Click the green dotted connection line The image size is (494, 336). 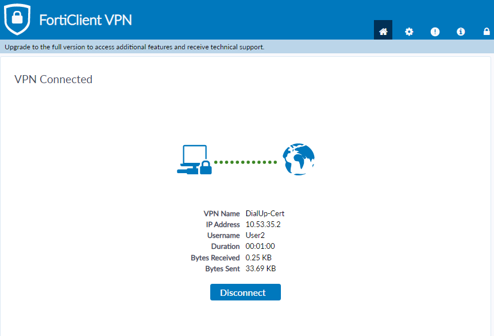click(246, 162)
